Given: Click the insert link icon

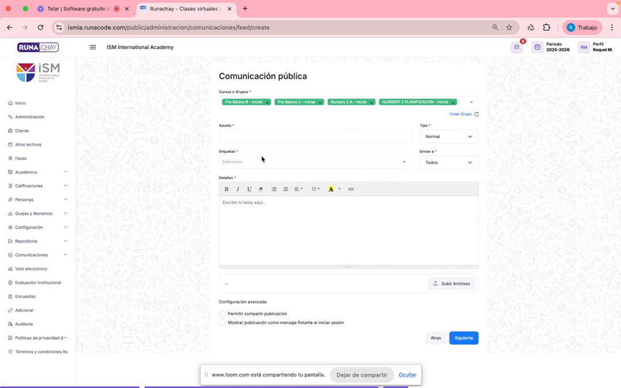Looking at the screenshot, I should (x=351, y=189).
